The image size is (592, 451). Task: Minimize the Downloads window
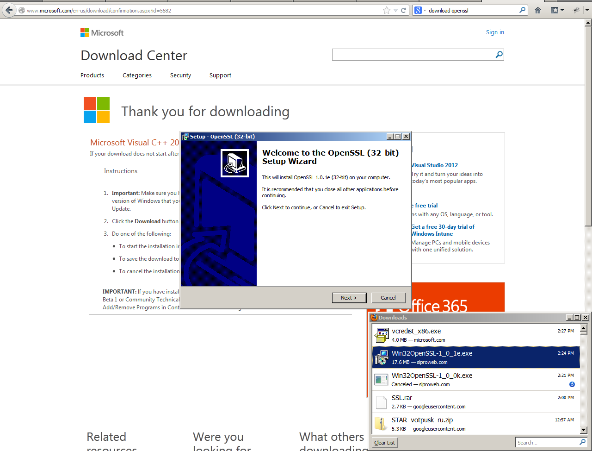point(569,318)
